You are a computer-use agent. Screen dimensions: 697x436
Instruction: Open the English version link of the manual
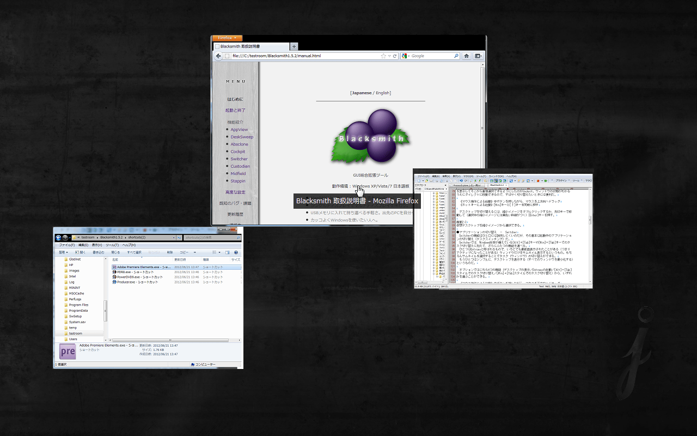point(383,93)
